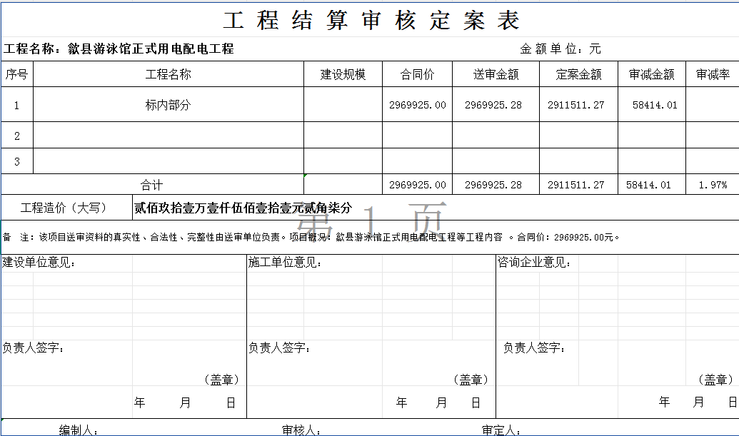This screenshot has height=436, width=739.
Task: Click the 工程造价（大写） label cell
Action: [x=64, y=208]
